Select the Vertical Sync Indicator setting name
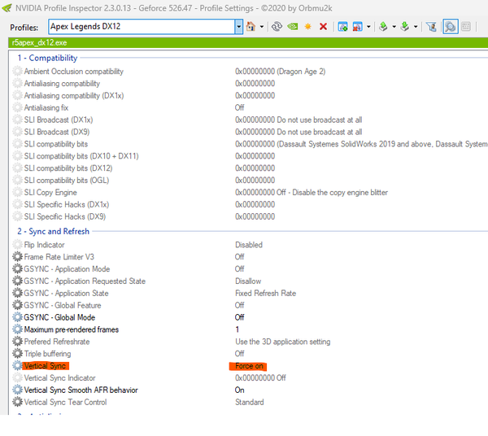 tap(59, 377)
